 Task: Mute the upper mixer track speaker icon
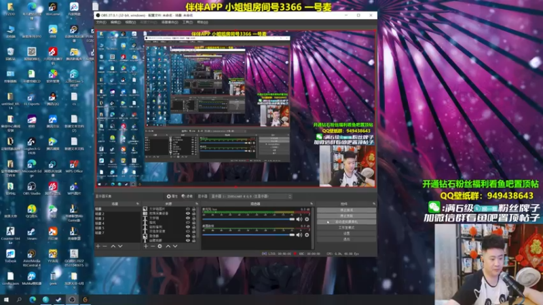tap(299, 219)
